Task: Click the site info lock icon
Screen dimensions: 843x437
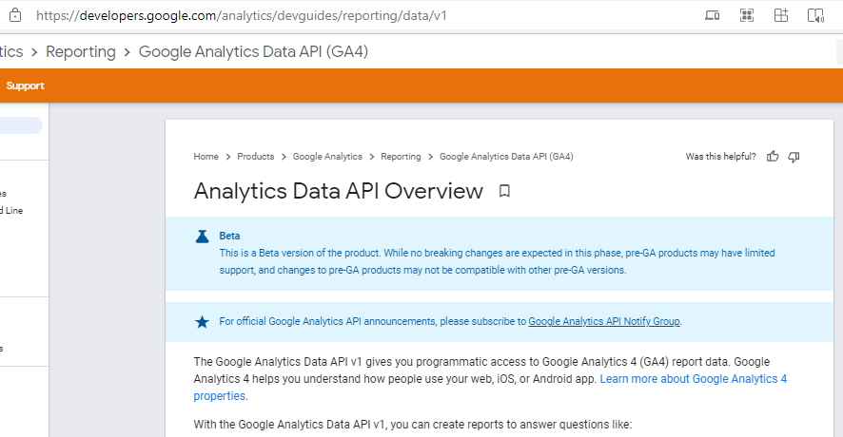Action: point(15,15)
